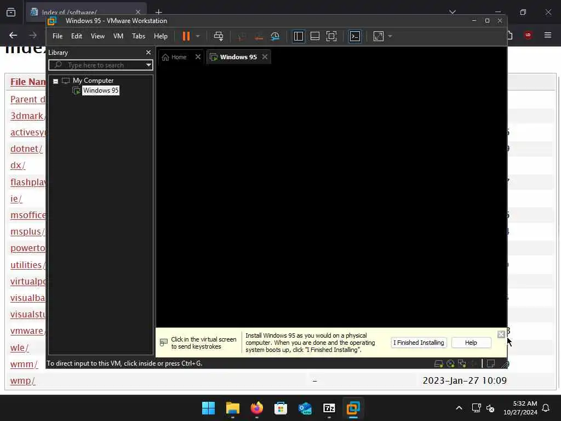Open 7-Zip from the taskbar
The height and width of the screenshot is (421, 561).
(x=329, y=408)
